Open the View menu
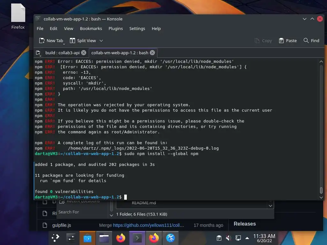 click(x=68, y=28)
